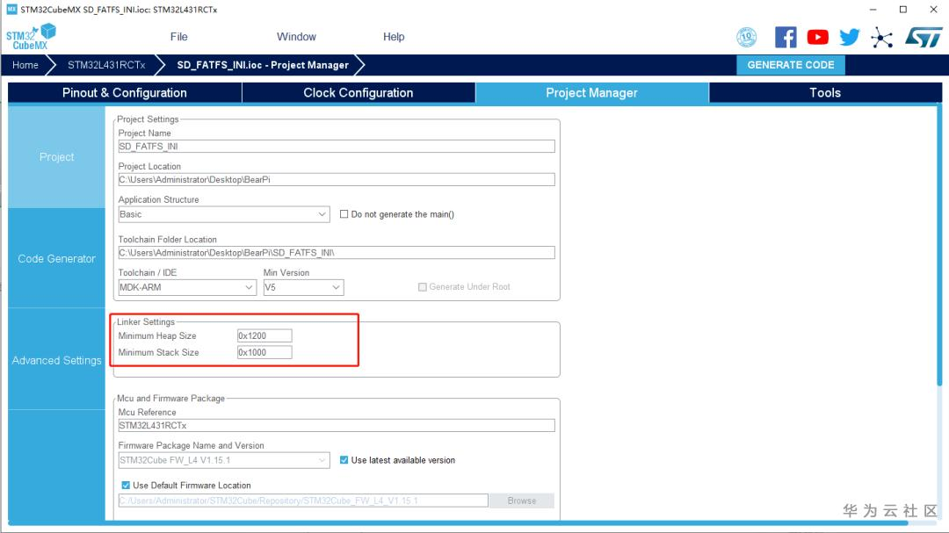
Task: Click the vertical scrollbar of settings panel
Action: [939, 245]
